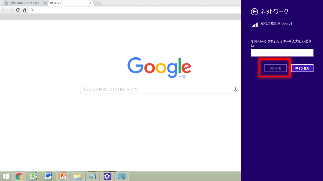Click the Chrome home icon

[x=25, y=10]
